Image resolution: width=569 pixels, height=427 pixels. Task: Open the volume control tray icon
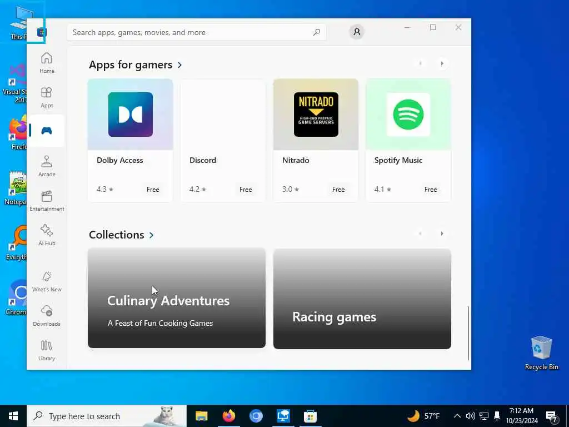point(470,416)
